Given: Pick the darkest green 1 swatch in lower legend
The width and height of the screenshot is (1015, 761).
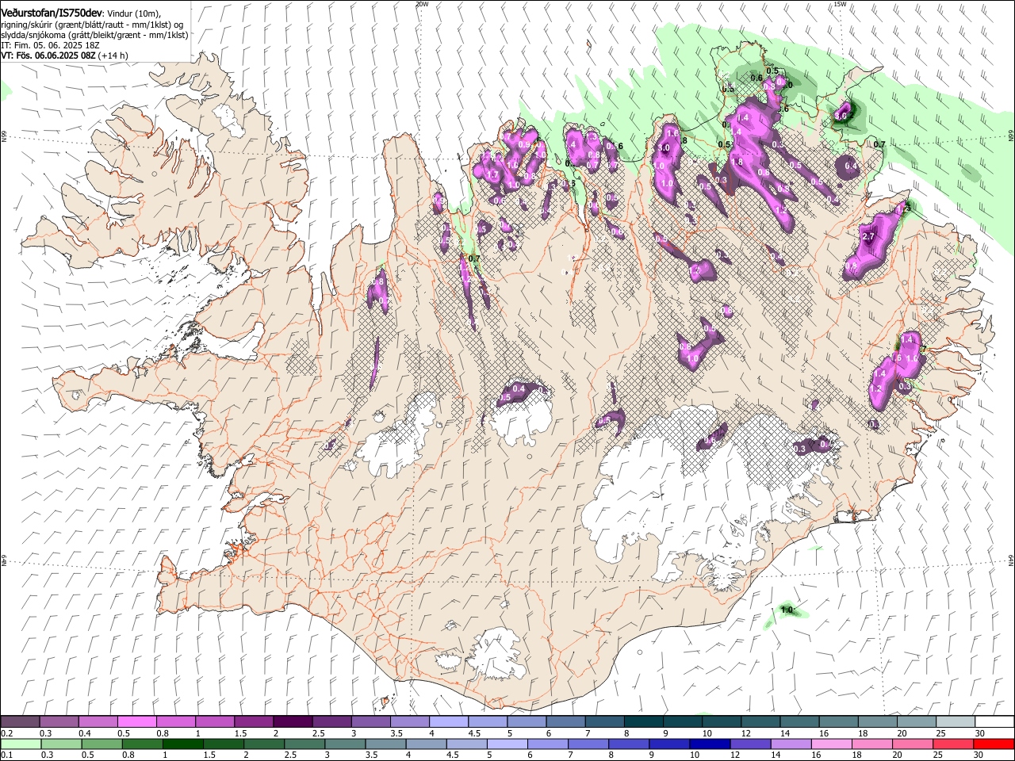Looking at the screenshot, I should [182, 744].
